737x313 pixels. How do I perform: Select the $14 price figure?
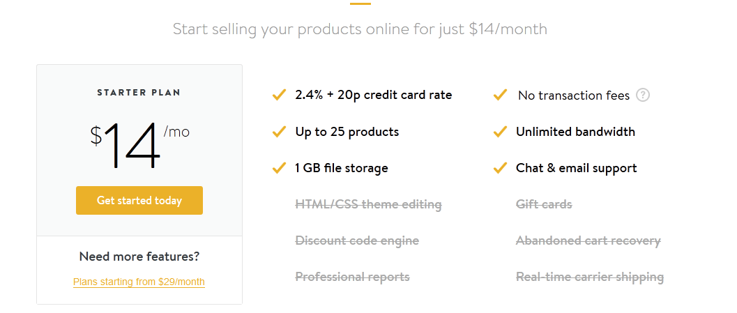coord(125,145)
